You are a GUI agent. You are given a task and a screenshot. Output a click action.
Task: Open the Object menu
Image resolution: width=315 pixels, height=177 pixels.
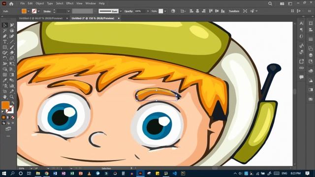[39, 3]
